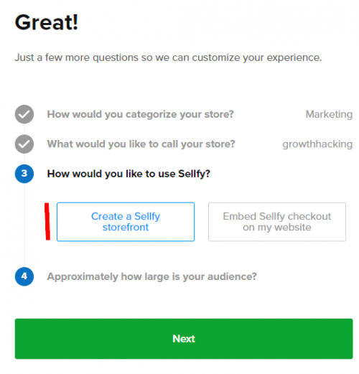Choose 'Embed Sellfy checkout on my website'

[277, 222]
